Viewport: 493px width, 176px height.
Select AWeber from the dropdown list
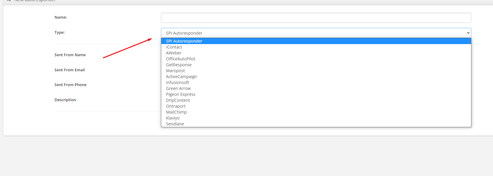[316, 53]
